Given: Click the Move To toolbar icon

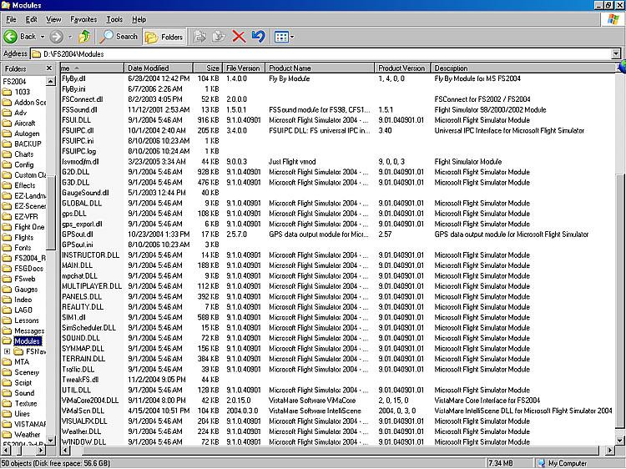Looking at the screenshot, I should 199,37.
